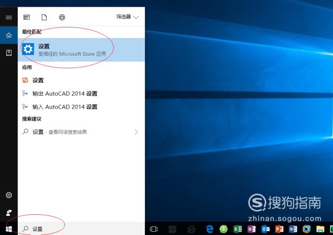The width and height of the screenshot is (333, 235).
Task: Click the search box containing 设置
Action: 81,229
